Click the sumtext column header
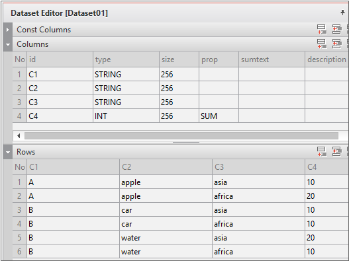 (272, 59)
